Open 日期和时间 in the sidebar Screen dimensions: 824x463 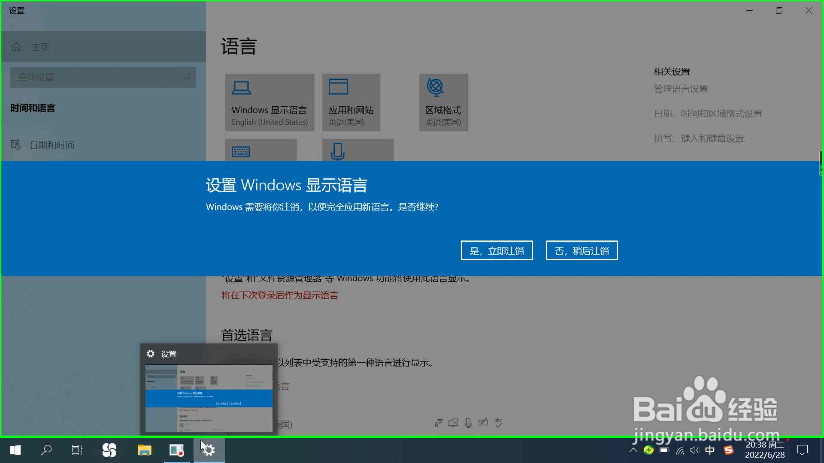pyautogui.click(x=103, y=145)
